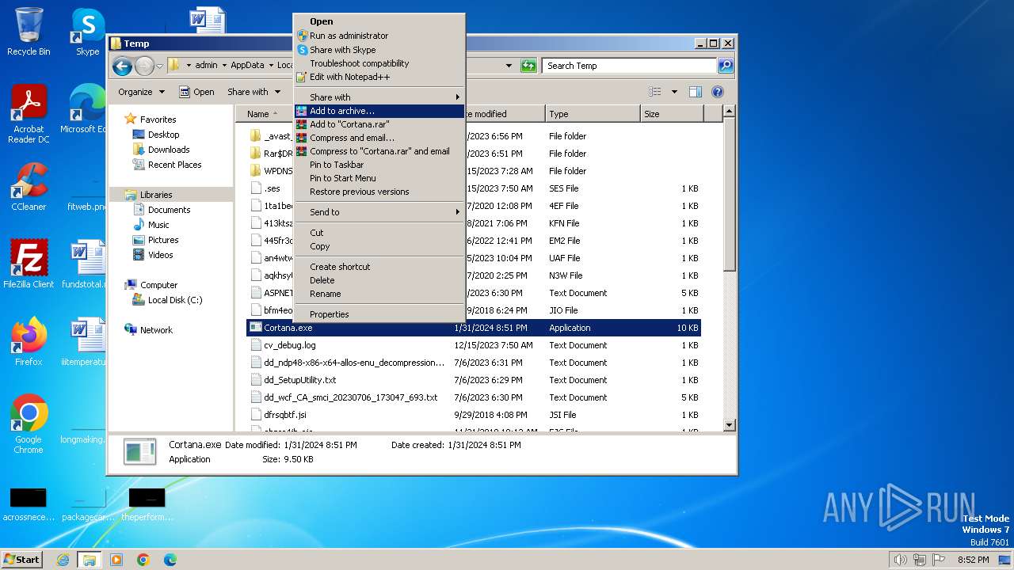Open CCleaner desktop shortcut
The image size is (1014, 570).
coord(29,187)
